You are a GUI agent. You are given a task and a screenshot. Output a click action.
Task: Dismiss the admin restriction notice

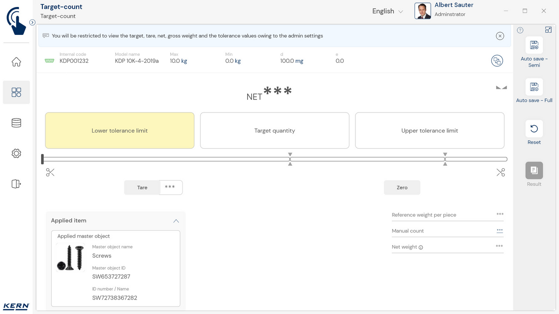click(500, 36)
